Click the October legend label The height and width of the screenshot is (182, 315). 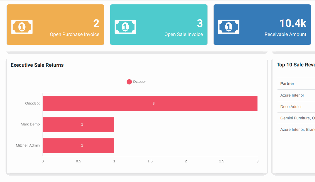[139, 82]
